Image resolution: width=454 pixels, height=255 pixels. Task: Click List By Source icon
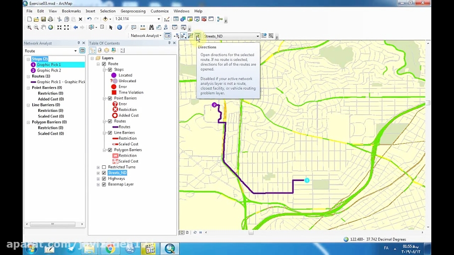pos(99,50)
